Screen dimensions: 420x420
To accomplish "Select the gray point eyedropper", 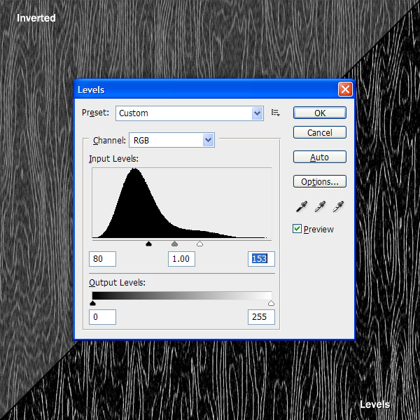I will (x=320, y=206).
